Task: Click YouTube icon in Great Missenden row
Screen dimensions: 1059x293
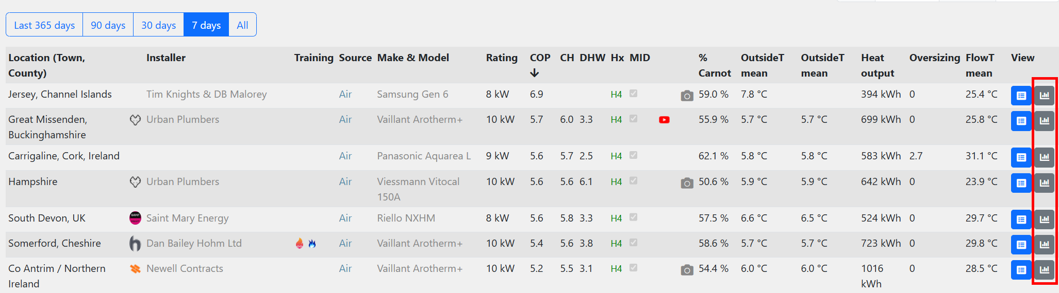Action: (664, 120)
